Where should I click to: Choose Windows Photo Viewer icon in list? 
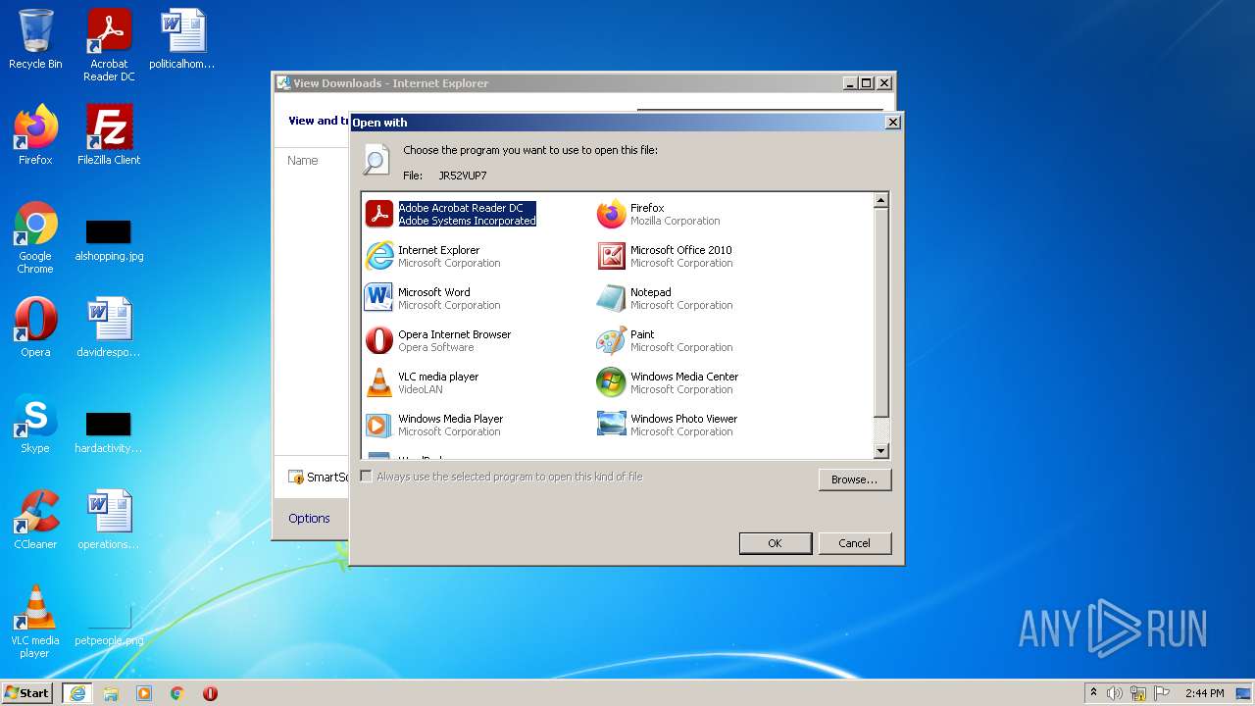(x=611, y=425)
